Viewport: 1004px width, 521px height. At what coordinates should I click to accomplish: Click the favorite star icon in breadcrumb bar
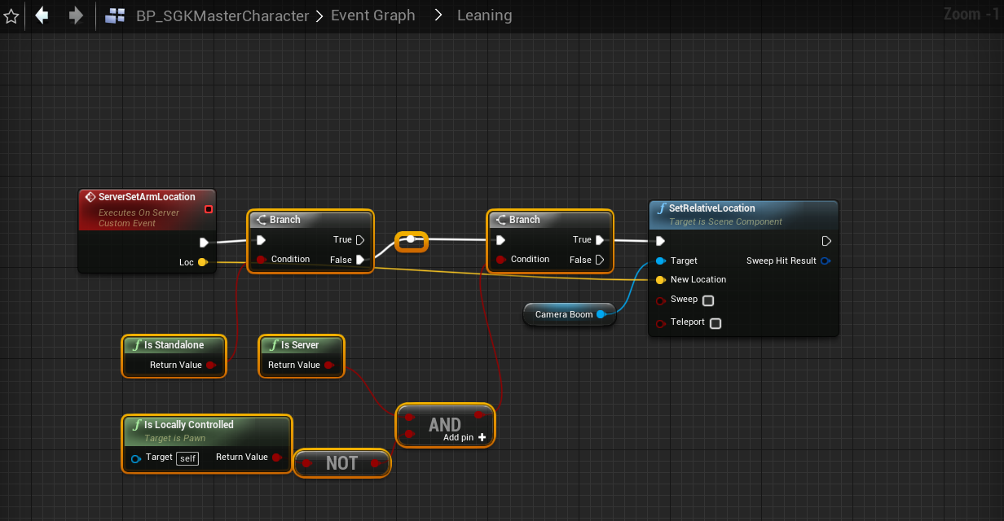point(11,16)
